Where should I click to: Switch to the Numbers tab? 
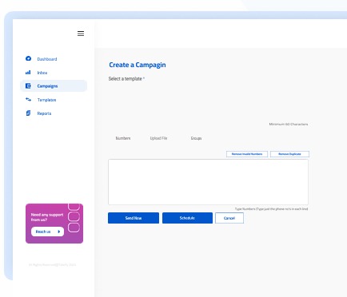click(x=123, y=138)
